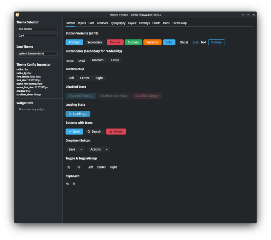Click the 'Hover over any widget...' text
The width and height of the screenshot is (271, 240).
(x=33, y=109)
